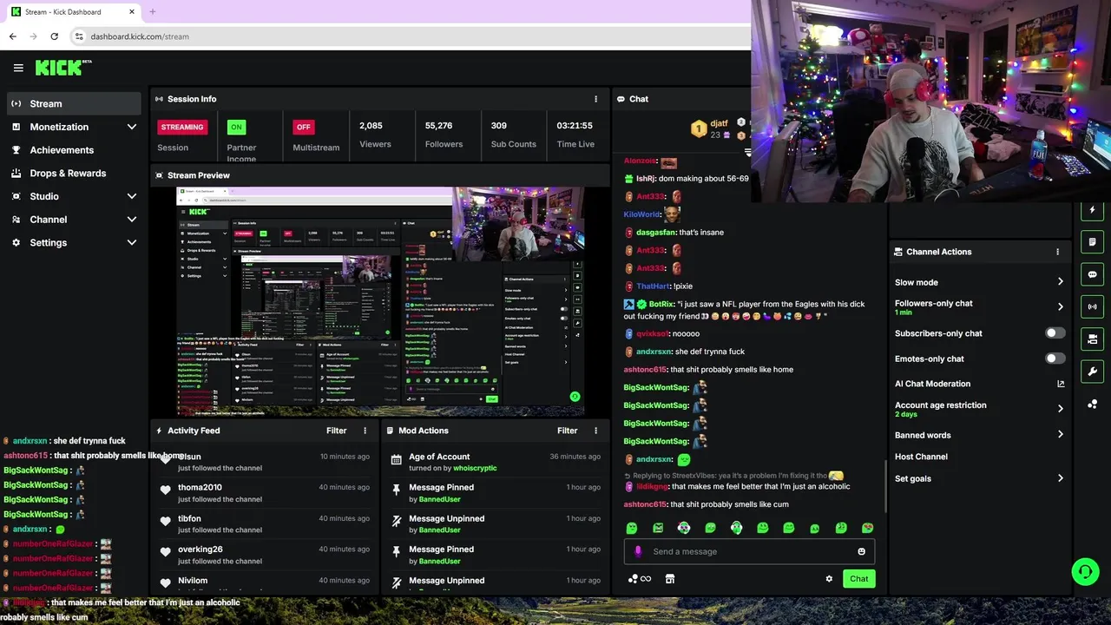Open the emoji picker in the message box
Viewport: 1111px width, 625px height.
[x=861, y=551]
